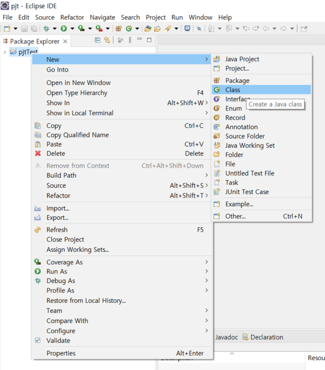Viewport: 325px width, 370px height.
Task: Open the Coverage dropdown arrow in toolbar
Action: point(90,29)
